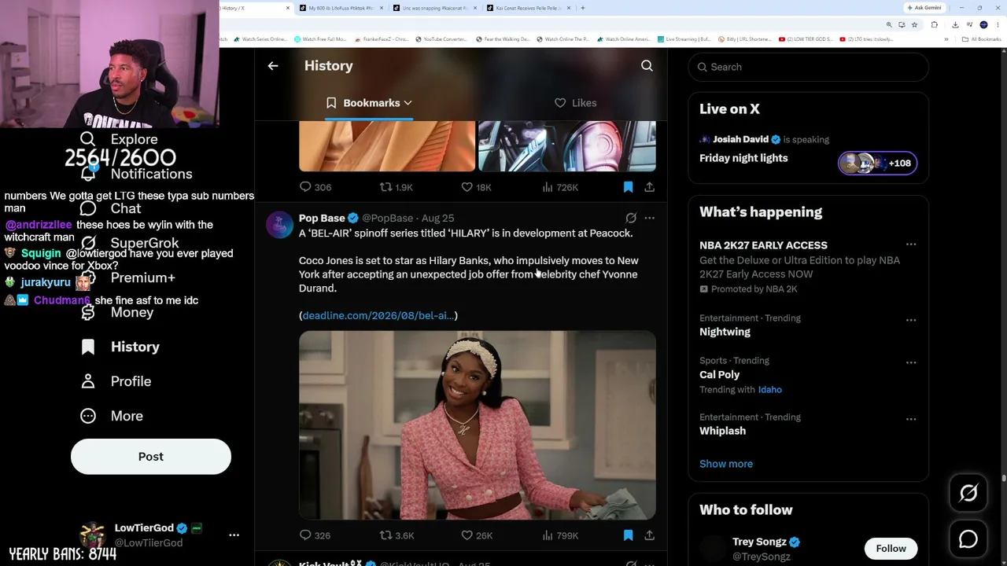Open more options for Nightwing trend
1007x566 pixels.
911,321
